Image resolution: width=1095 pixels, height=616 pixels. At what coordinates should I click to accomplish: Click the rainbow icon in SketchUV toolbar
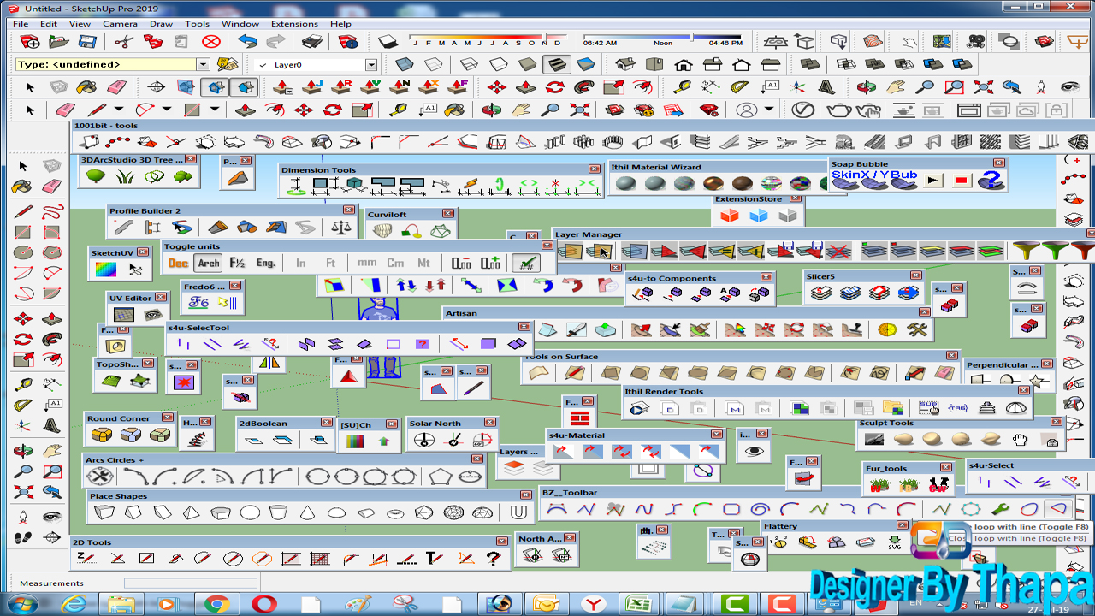pos(105,269)
